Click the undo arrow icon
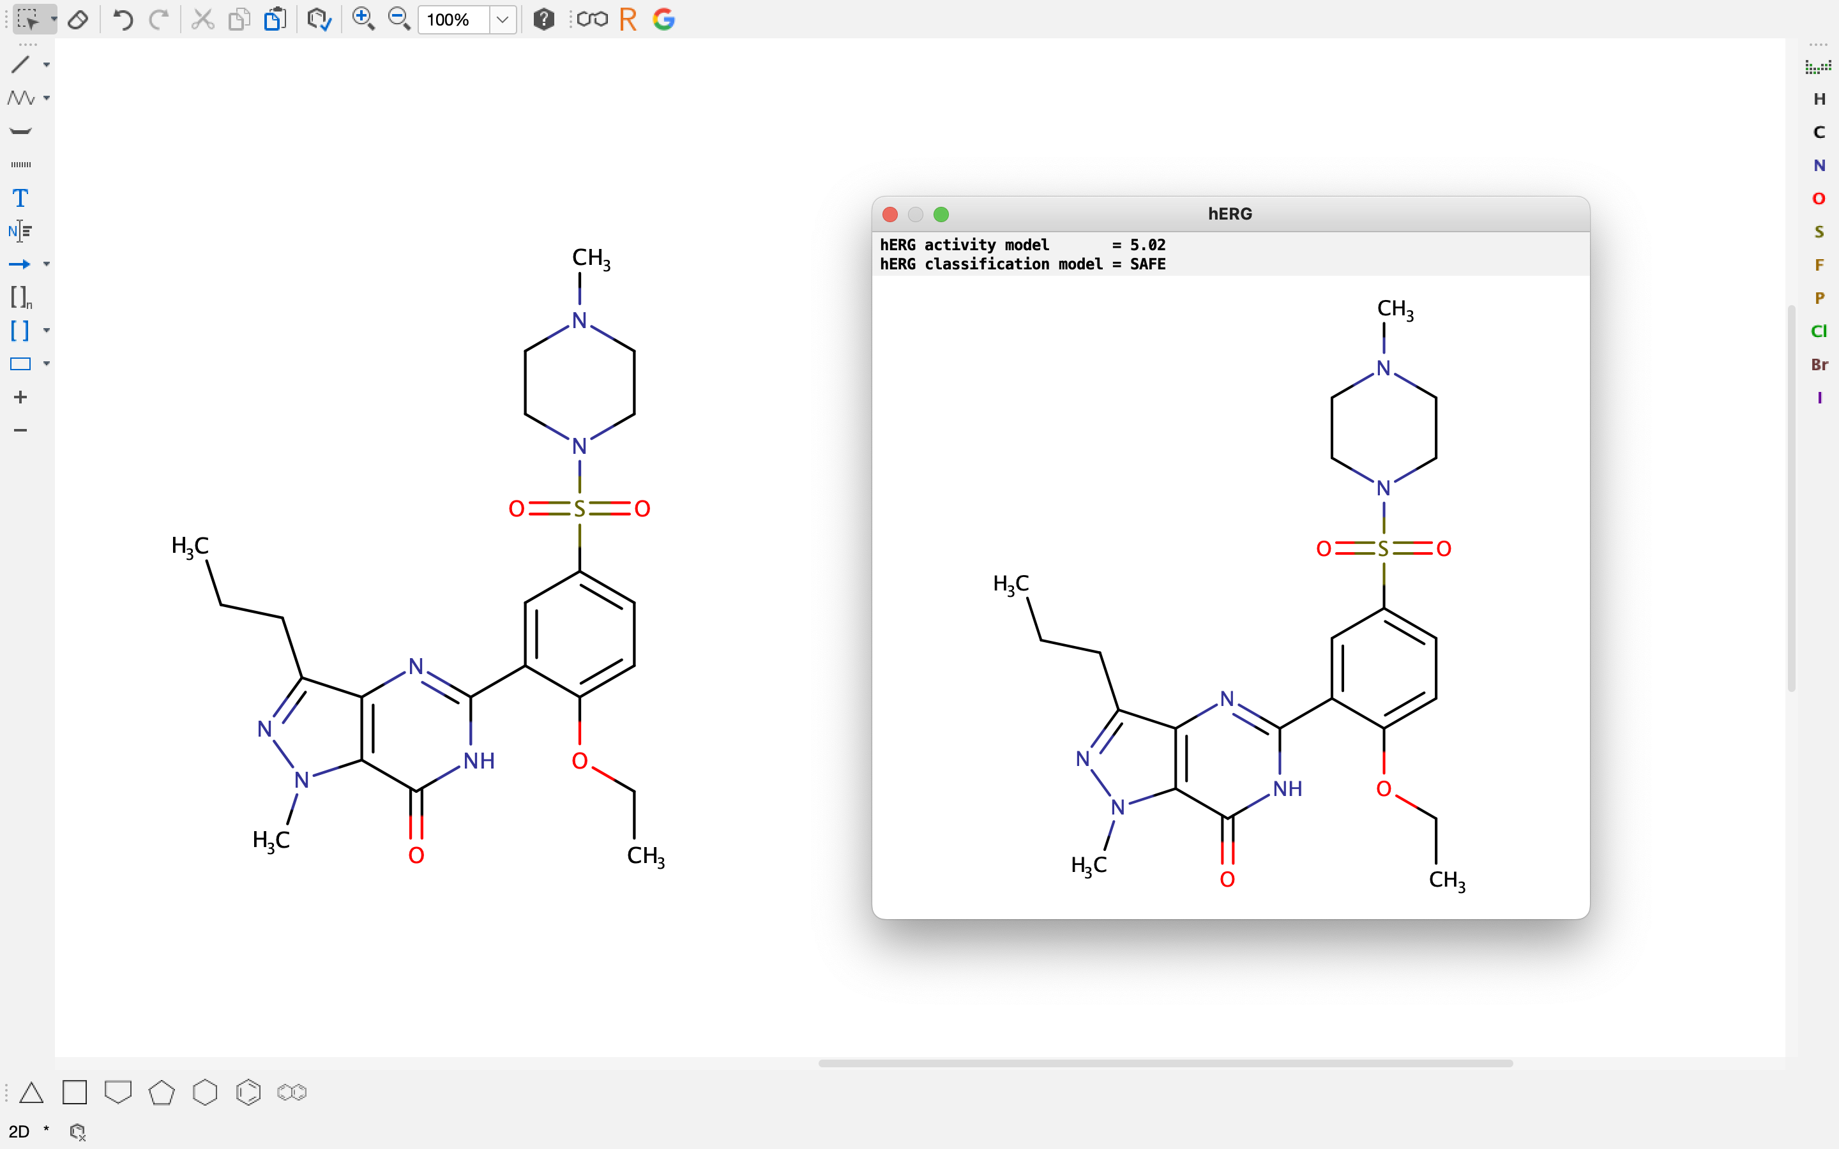The image size is (1839, 1149). (x=123, y=20)
